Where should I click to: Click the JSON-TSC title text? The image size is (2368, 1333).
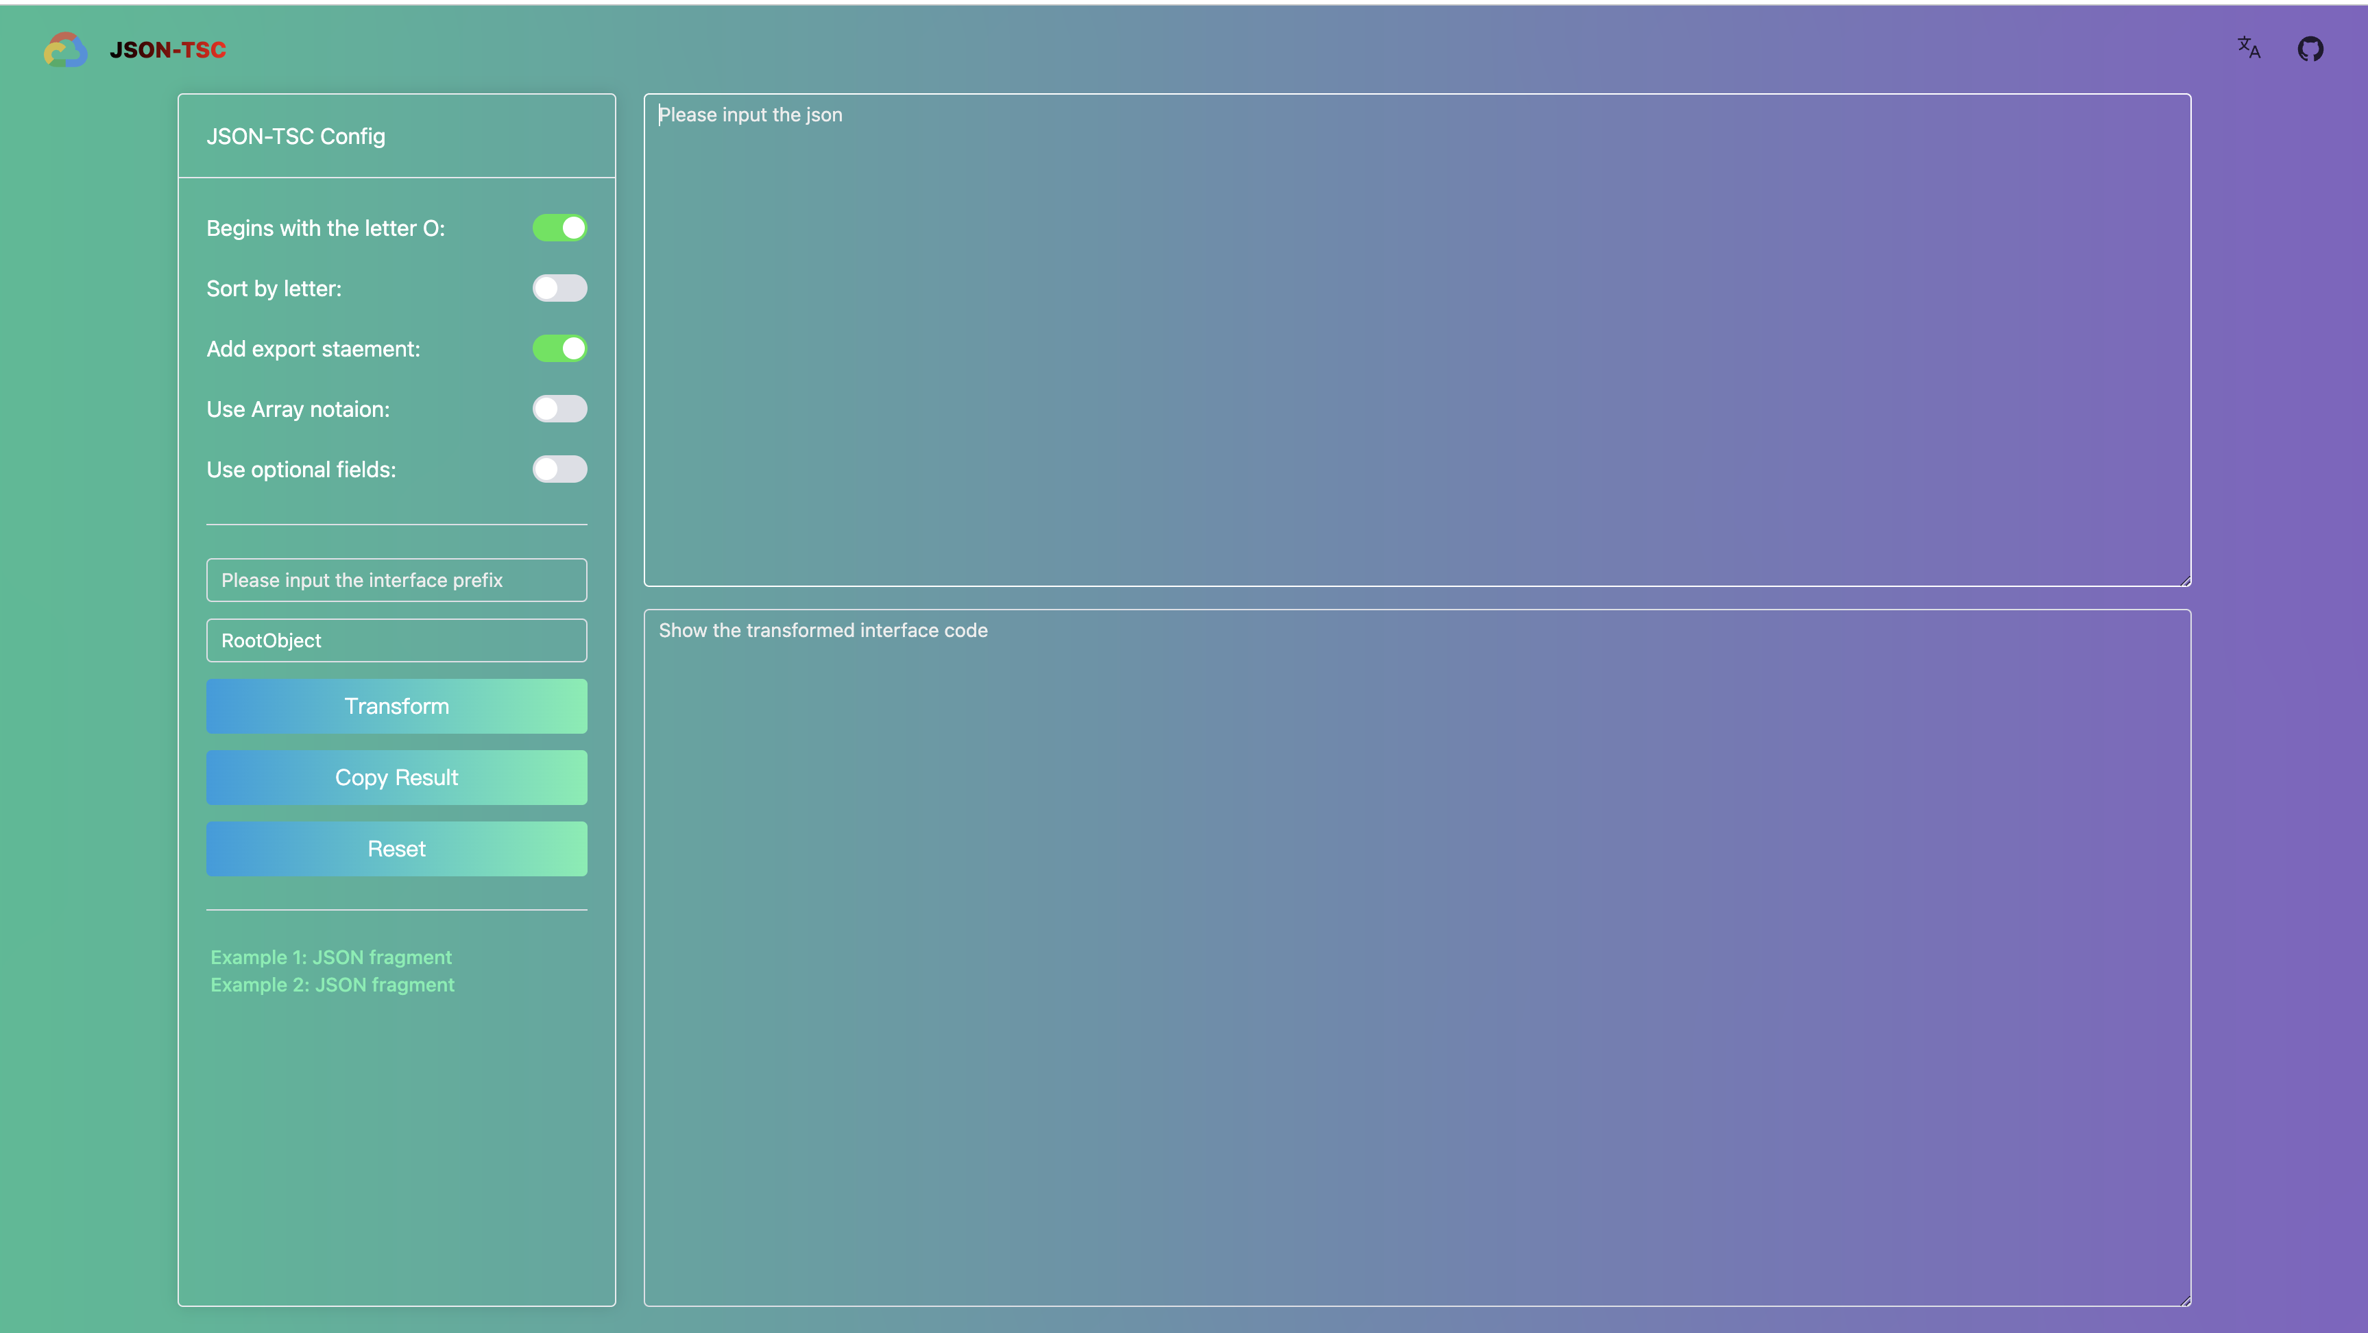(x=167, y=49)
